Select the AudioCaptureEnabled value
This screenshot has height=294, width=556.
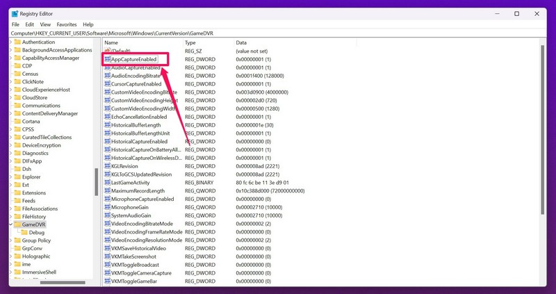tap(136, 67)
